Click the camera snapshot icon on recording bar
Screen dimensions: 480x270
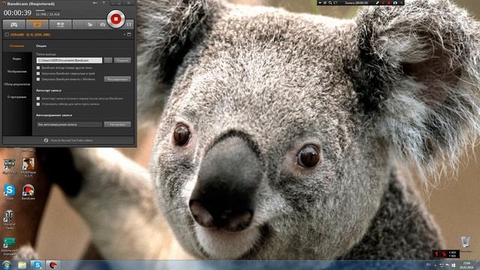point(395,3)
